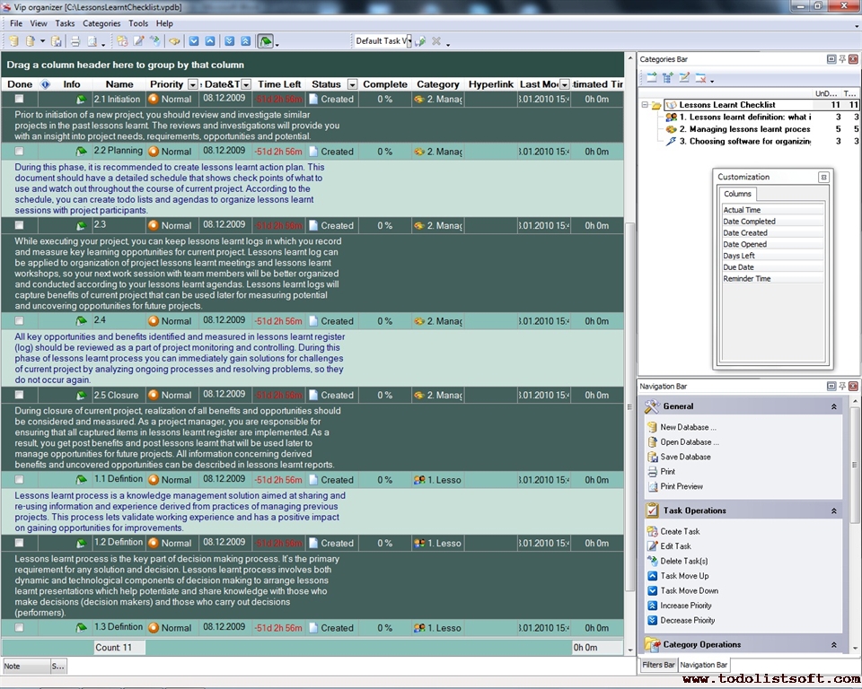
Task: Click the single down-arrow Task Move Down toolbar icon
Action: click(194, 41)
